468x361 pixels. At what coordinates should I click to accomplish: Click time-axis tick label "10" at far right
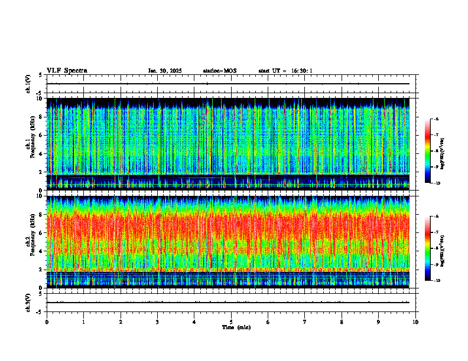click(x=415, y=322)
